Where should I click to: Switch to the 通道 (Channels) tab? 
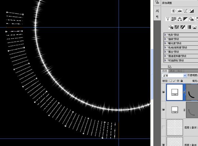coord(172,71)
